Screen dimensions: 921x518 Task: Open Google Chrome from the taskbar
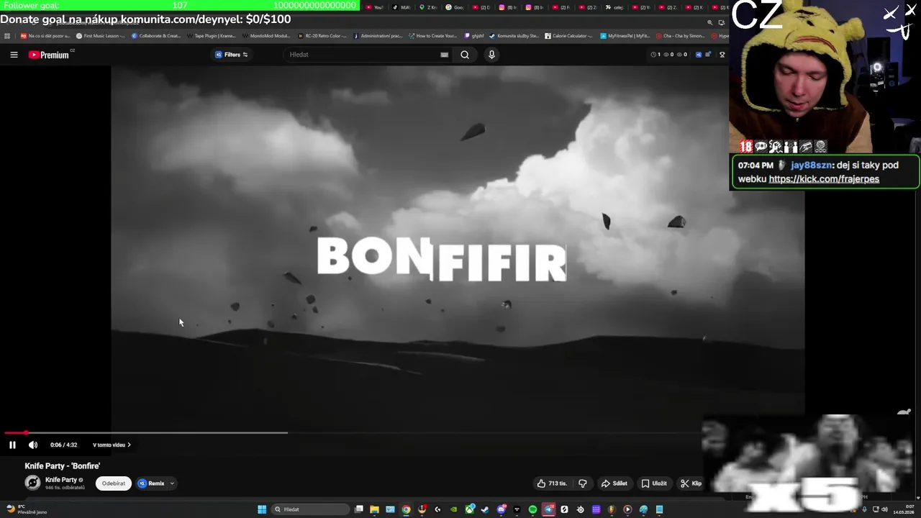pyautogui.click(x=407, y=509)
